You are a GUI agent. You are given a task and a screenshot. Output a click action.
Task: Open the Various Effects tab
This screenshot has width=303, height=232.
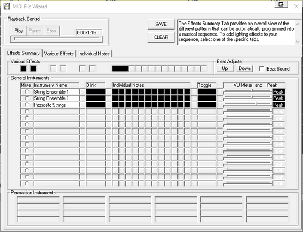59,54
